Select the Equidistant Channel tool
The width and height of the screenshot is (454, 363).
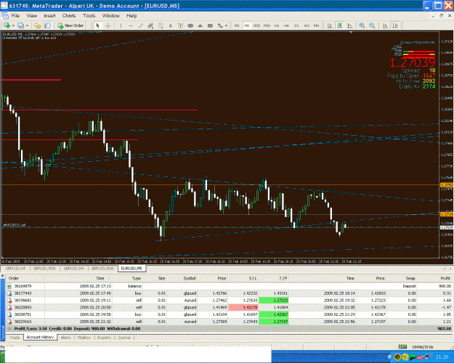point(150,25)
